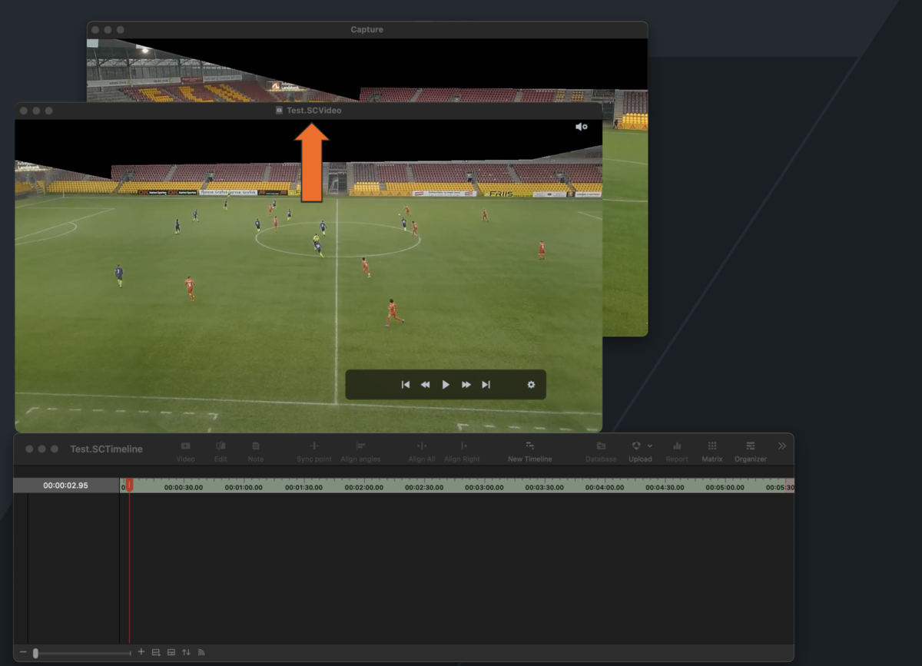This screenshot has width=922, height=666.
Task: Click Align All in the timeline toolbar
Action: click(x=421, y=452)
